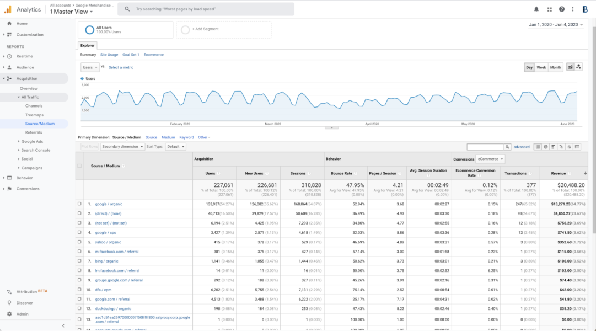Open Audience reports person icon
Viewport: 596px width, 331px height.
[x=9, y=67]
